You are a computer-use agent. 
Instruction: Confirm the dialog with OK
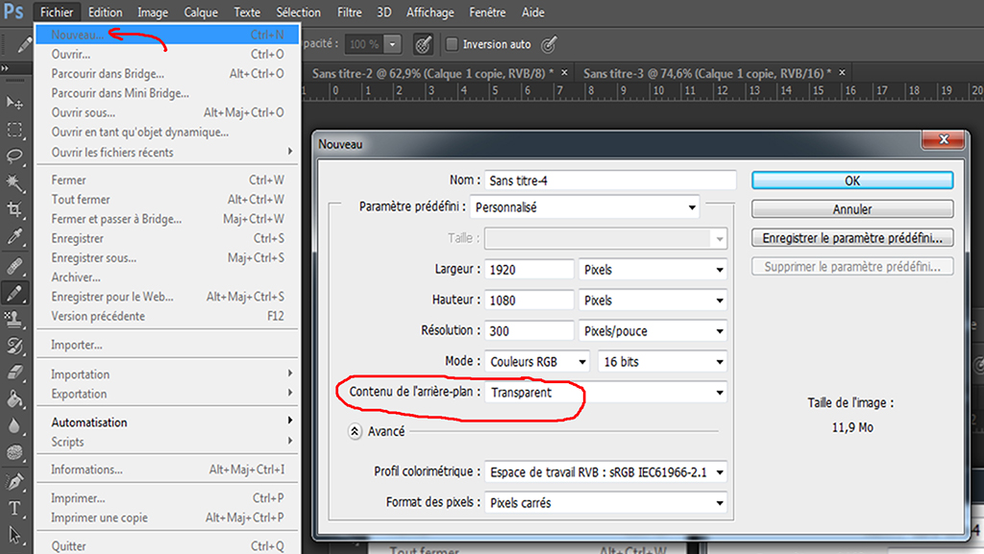tap(852, 181)
